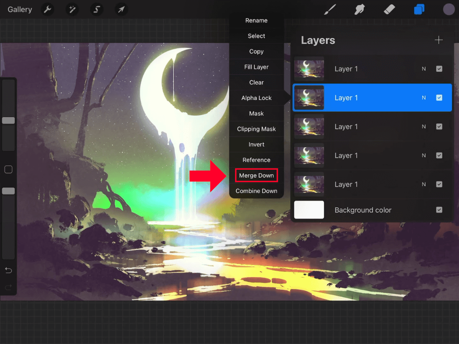Switch to the Eraser tool
The image size is (459, 344).
[x=389, y=9]
